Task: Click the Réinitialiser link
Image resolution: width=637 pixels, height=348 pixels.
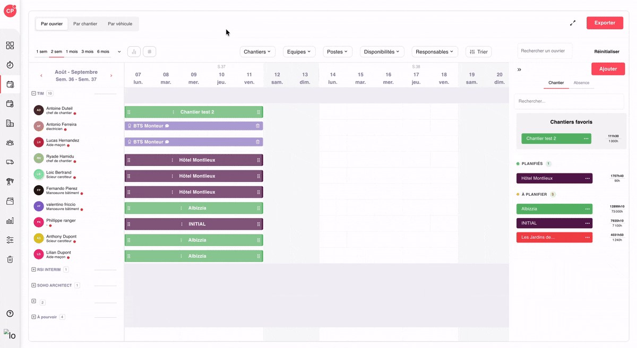Action: (x=607, y=51)
